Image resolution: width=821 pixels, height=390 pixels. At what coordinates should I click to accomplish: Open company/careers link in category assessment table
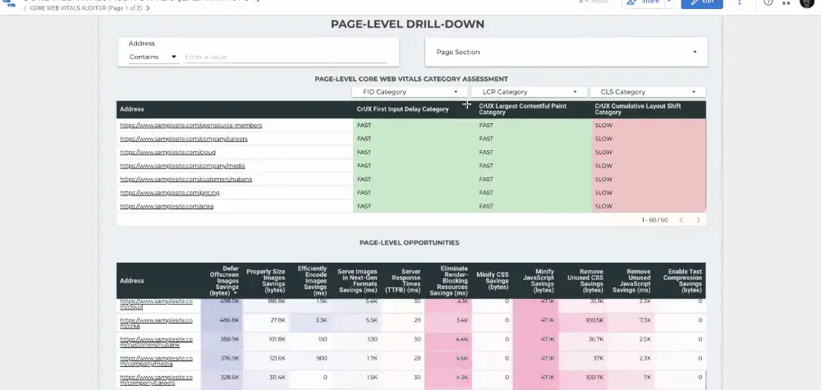pos(184,139)
